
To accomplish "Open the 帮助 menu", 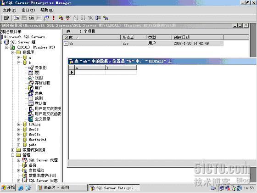I will point(47,10).
